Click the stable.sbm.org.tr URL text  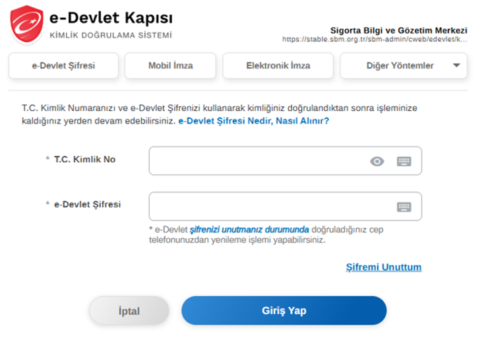pos(375,40)
